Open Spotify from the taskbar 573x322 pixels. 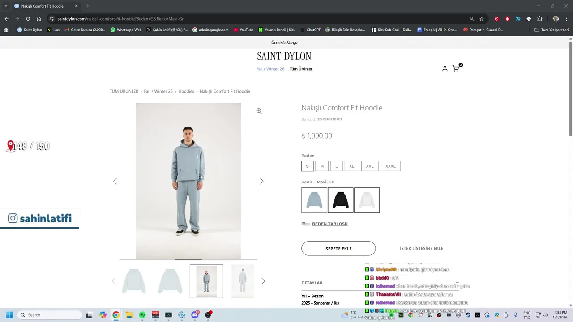coord(142,315)
